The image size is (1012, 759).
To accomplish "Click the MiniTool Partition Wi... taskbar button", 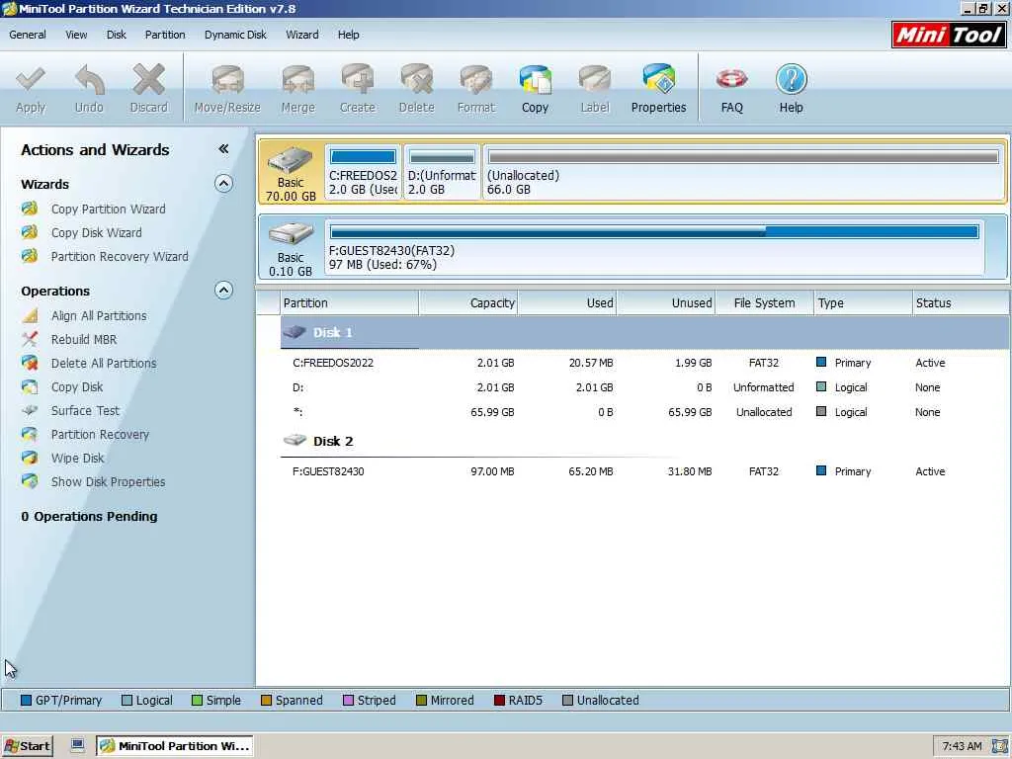I will point(174,746).
